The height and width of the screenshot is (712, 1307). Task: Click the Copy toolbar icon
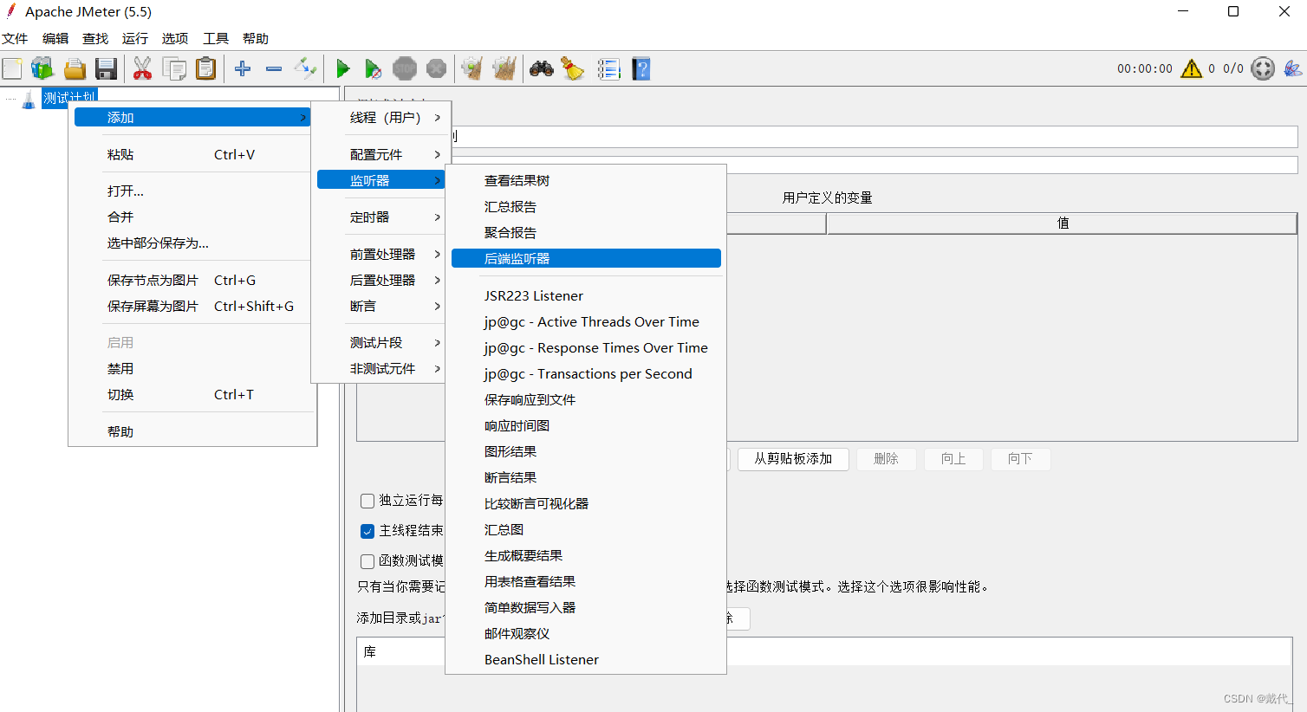tap(174, 68)
